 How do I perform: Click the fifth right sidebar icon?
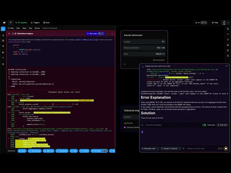pyautogui.click(x=228, y=50)
